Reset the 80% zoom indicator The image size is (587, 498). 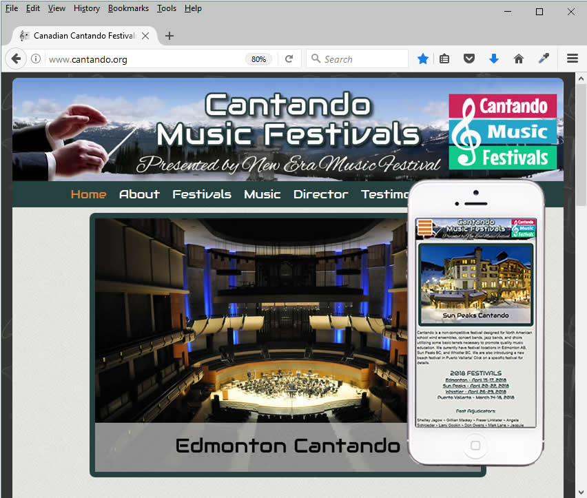258,59
